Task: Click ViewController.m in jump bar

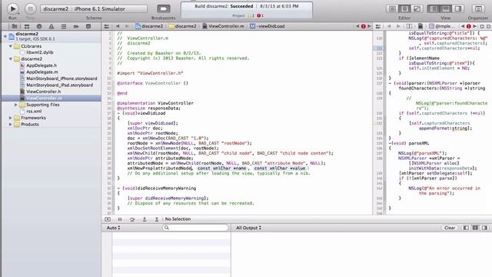Action: point(223,26)
